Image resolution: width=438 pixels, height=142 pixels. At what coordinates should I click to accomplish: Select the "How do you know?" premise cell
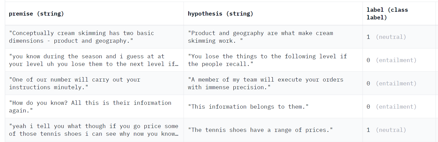coord(90,107)
